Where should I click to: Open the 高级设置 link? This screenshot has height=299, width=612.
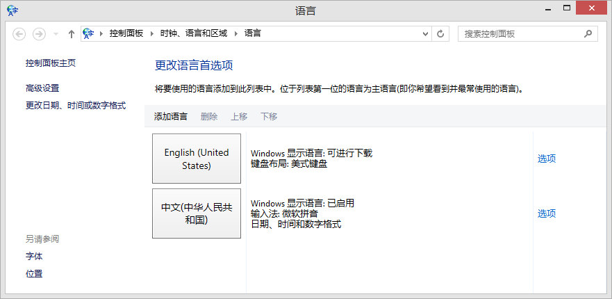coord(42,88)
